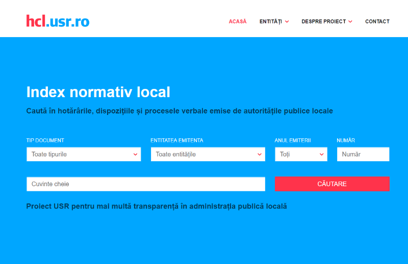Open the DESPRE PROIECT menu

(x=323, y=21)
